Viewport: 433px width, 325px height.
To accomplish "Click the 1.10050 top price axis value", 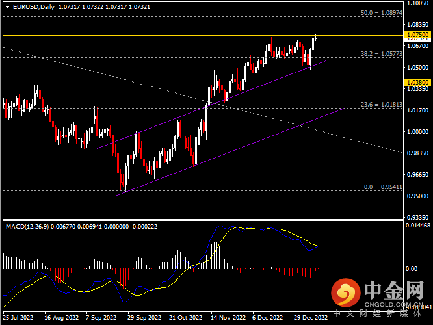I will [x=417, y=3].
